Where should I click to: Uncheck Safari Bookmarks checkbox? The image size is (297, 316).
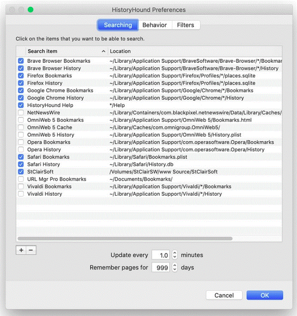pyautogui.click(x=21, y=157)
